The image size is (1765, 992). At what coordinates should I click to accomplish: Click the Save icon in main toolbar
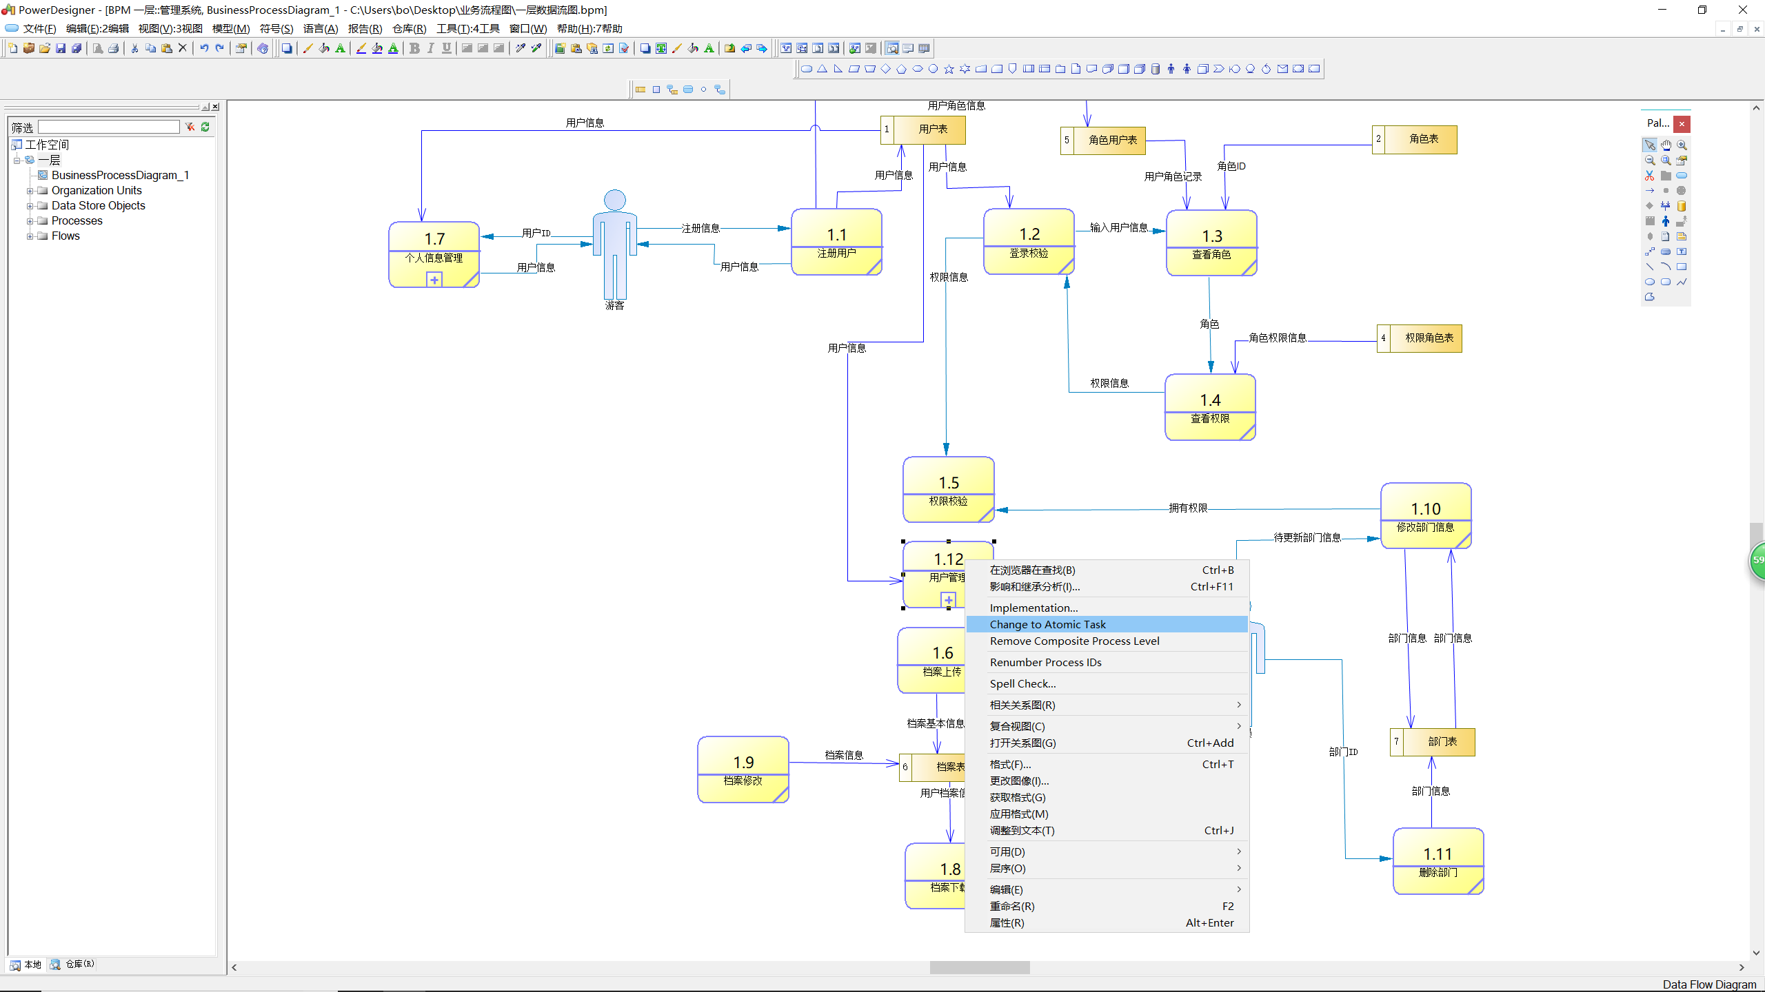[61, 48]
